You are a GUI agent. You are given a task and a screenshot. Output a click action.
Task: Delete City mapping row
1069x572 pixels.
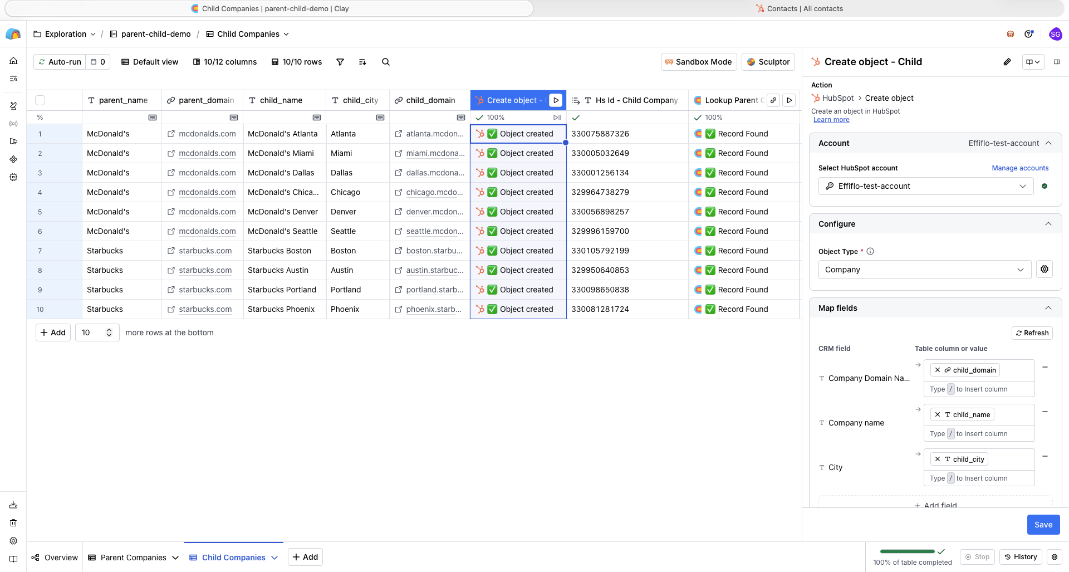point(1045,456)
